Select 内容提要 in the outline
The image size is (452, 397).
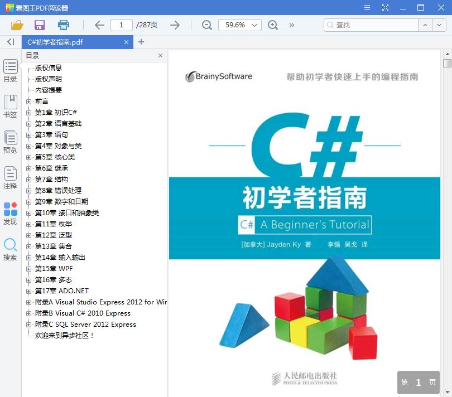(49, 90)
